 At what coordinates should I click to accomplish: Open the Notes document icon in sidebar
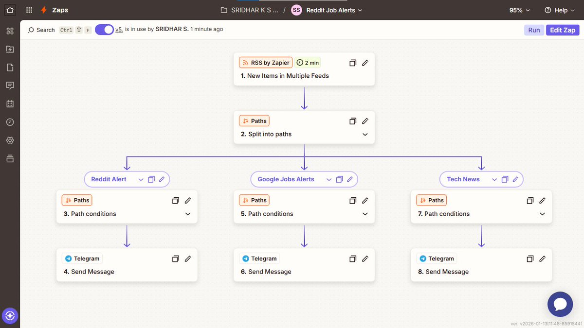(x=10, y=68)
